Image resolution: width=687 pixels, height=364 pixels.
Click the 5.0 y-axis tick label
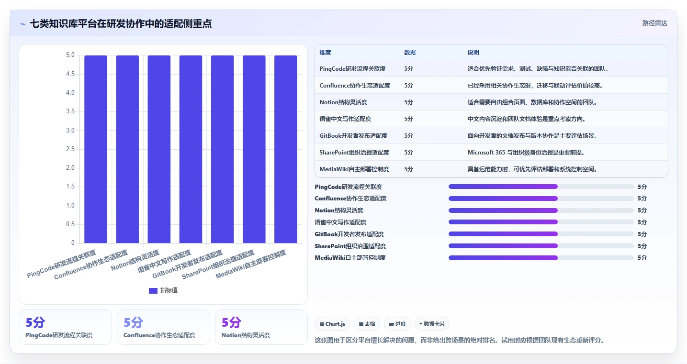point(70,55)
